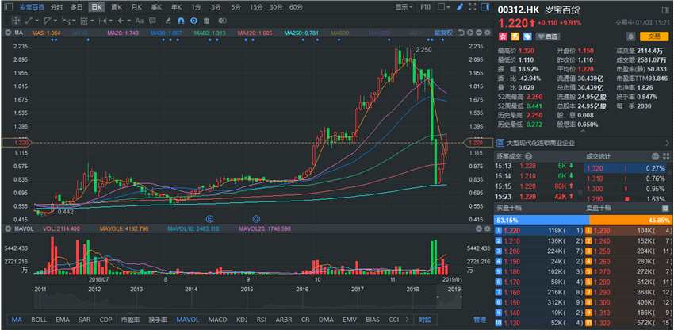Toggle drawings visibility eye icon
The height and width of the screenshot is (330, 674).
(193, 21)
